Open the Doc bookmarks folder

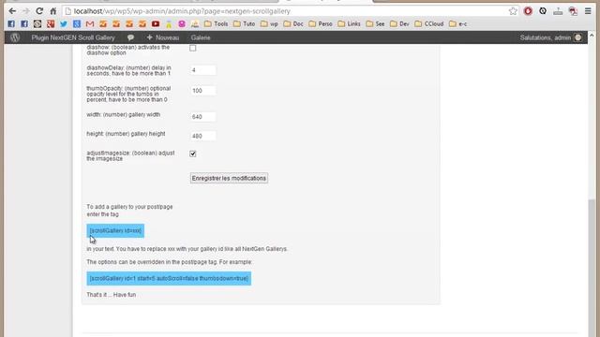(293, 23)
